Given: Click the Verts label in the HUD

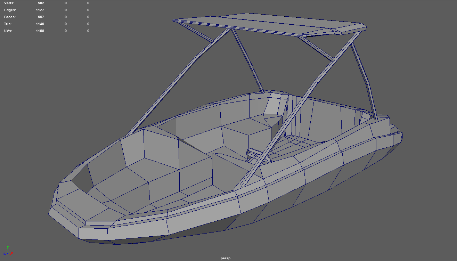Looking at the screenshot, I should (x=9, y=3).
